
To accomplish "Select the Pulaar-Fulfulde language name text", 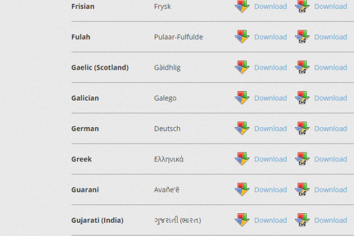I will (x=178, y=37).
